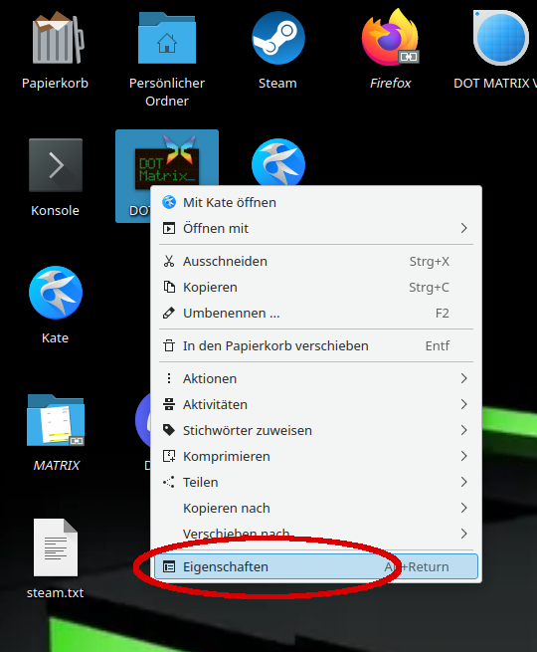The width and height of the screenshot is (537, 652).
Task: Click the MATRIX folder label text
Action: coord(57,465)
